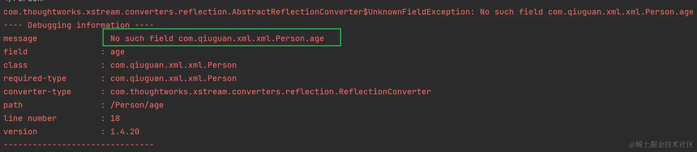Click the 'line number' label
Image resolution: width=697 pixels, height=152 pixels.
coord(30,119)
